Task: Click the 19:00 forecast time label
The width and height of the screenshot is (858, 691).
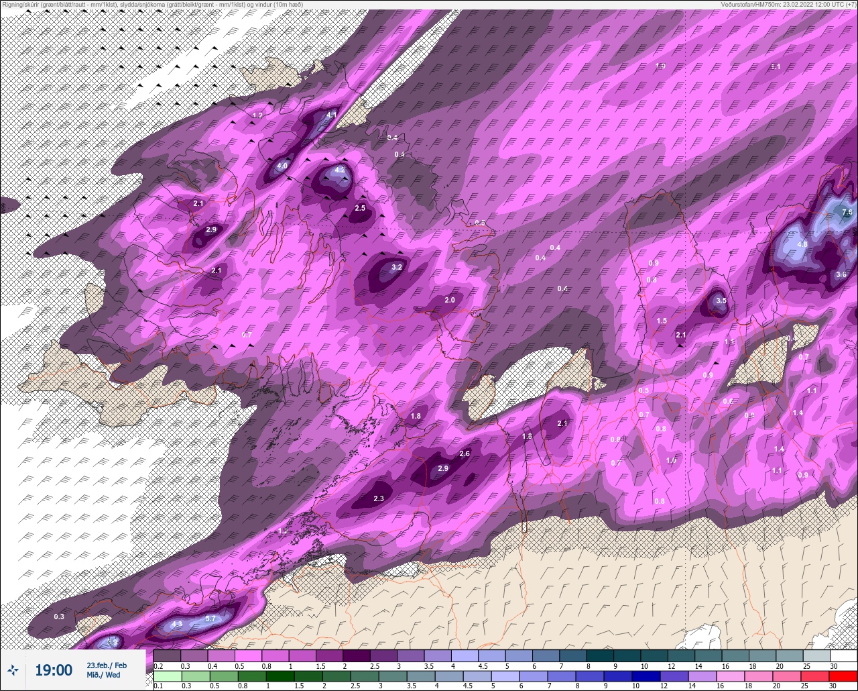Action: [54, 670]
